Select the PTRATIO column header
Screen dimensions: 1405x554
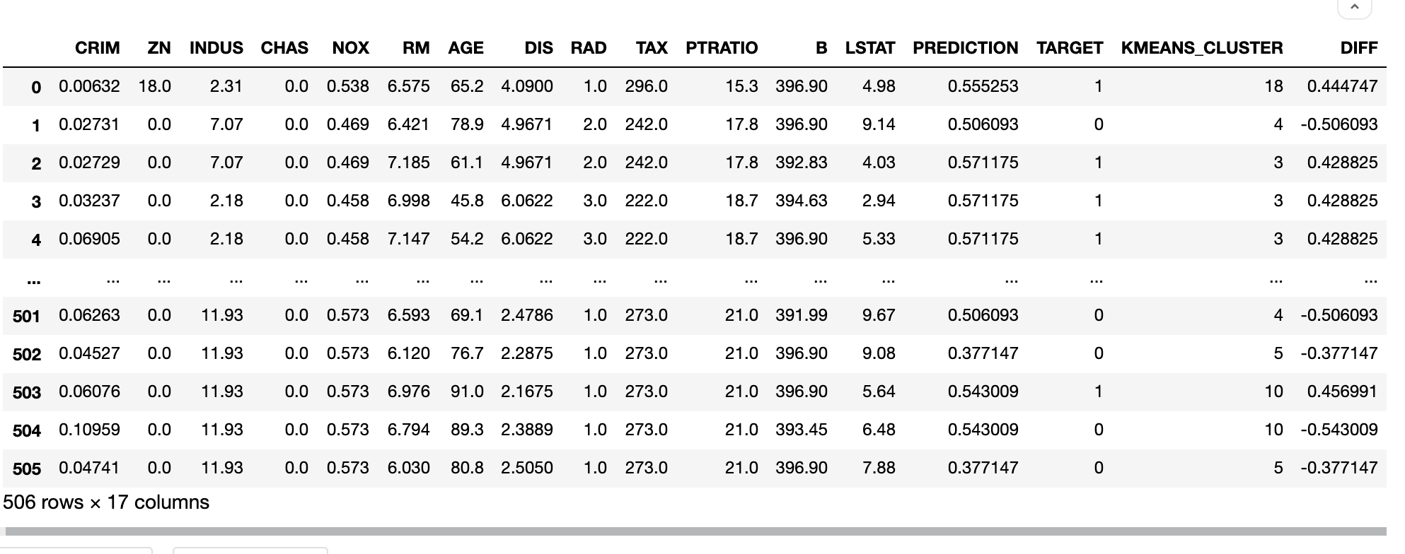coord(721,48)
